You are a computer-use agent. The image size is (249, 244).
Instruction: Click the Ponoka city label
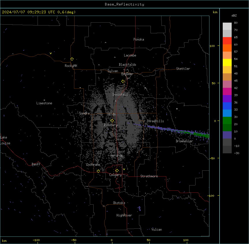(139, 39)
